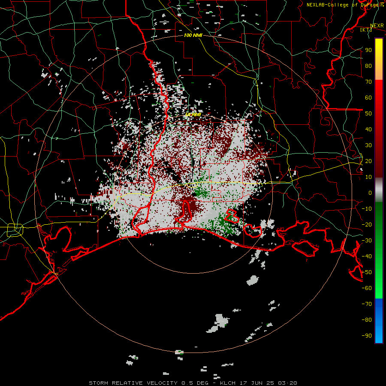Click the -90 value on color scale
This screenshot has height=386, width=386.
tap(367, 336)
